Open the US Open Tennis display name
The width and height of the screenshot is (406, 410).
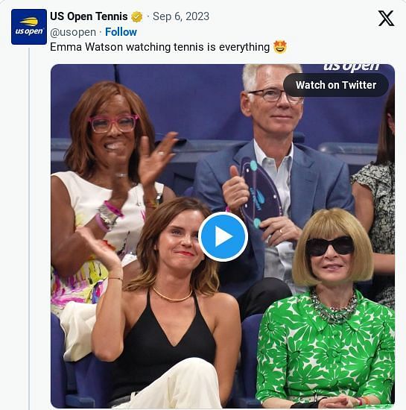[x=89, y=16]
